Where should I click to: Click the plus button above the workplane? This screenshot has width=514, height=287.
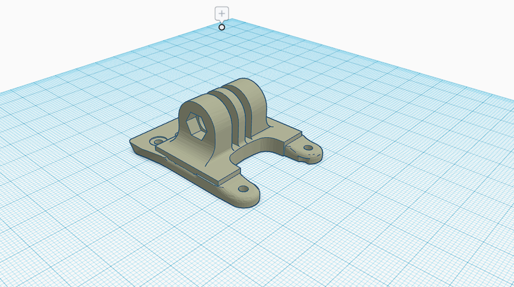pyautogui.click(x=222, y=13)
